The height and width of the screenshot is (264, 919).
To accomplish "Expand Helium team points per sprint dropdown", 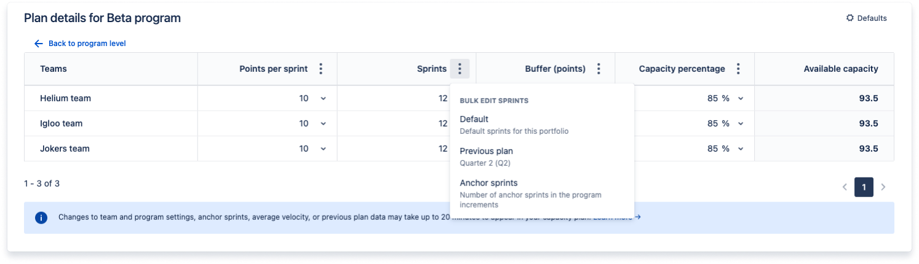I will coord(324,98).
